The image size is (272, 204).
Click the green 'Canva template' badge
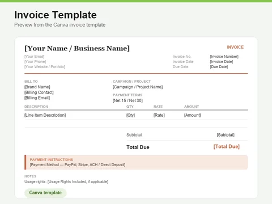click(x=45, y=193)
